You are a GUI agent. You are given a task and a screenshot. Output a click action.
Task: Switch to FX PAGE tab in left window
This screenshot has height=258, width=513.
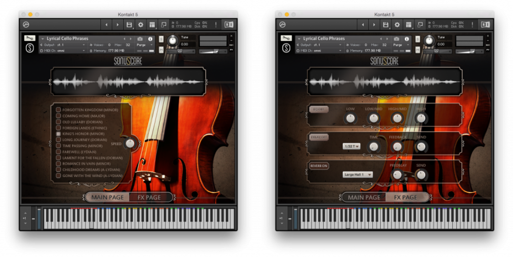pos(150,197)
